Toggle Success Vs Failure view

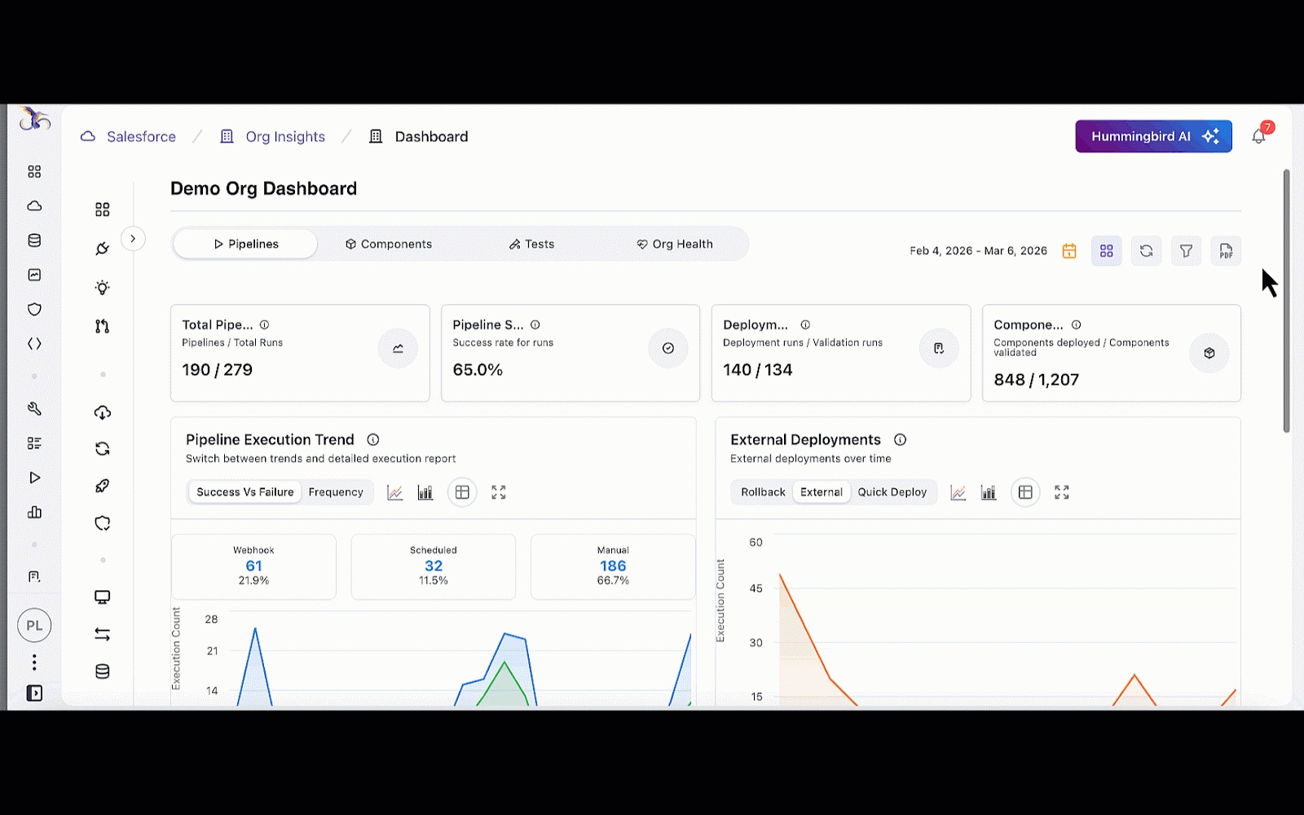pyautogui.click(x=244, y=492)
